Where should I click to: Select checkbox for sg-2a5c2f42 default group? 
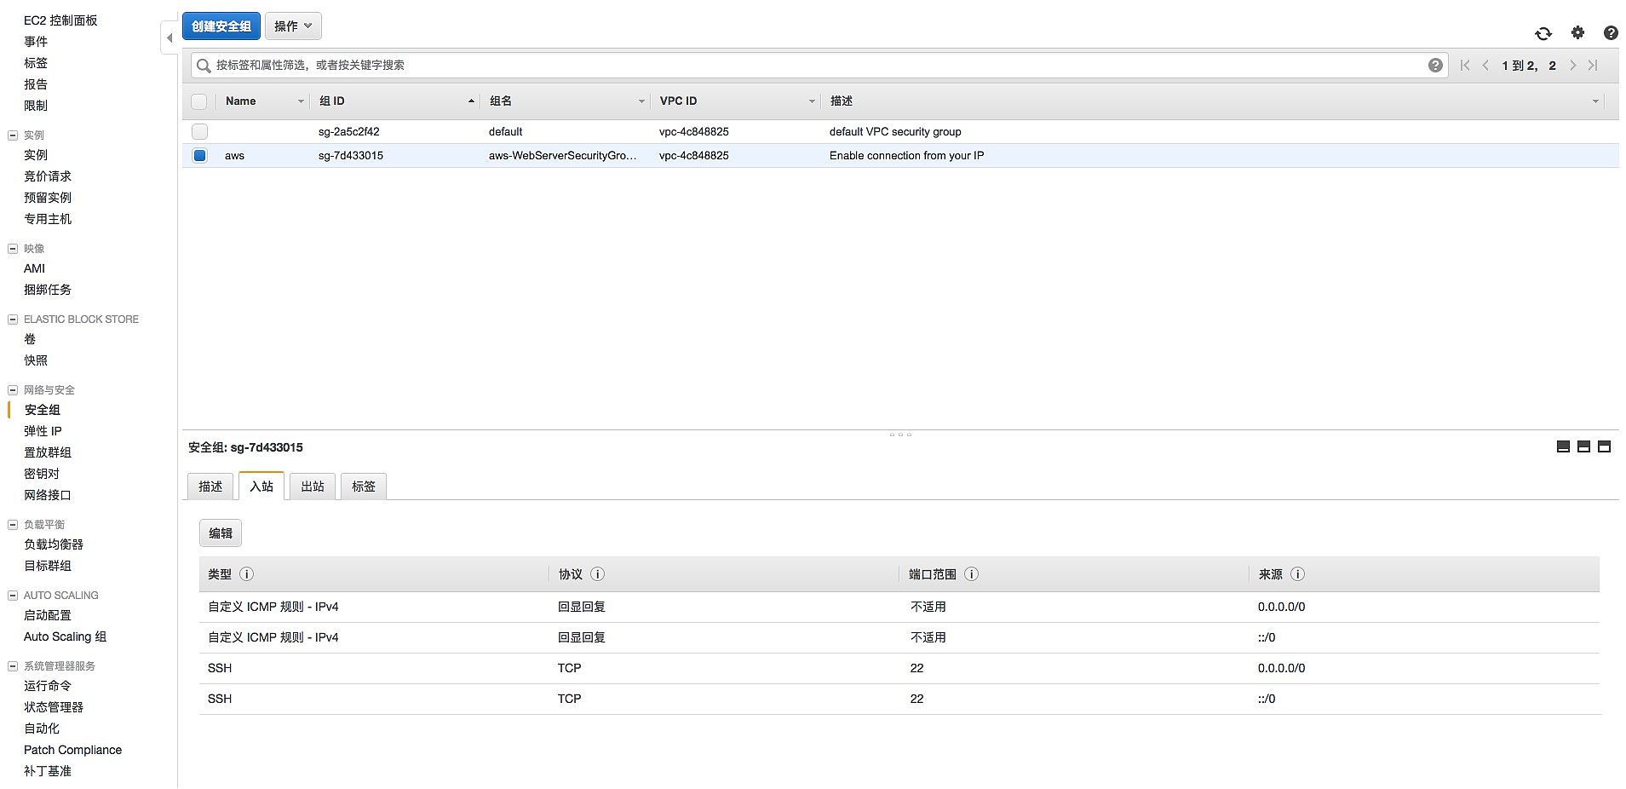tap(199, 132)
